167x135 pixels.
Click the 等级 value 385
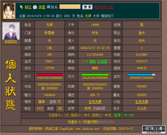coord(49,55)
